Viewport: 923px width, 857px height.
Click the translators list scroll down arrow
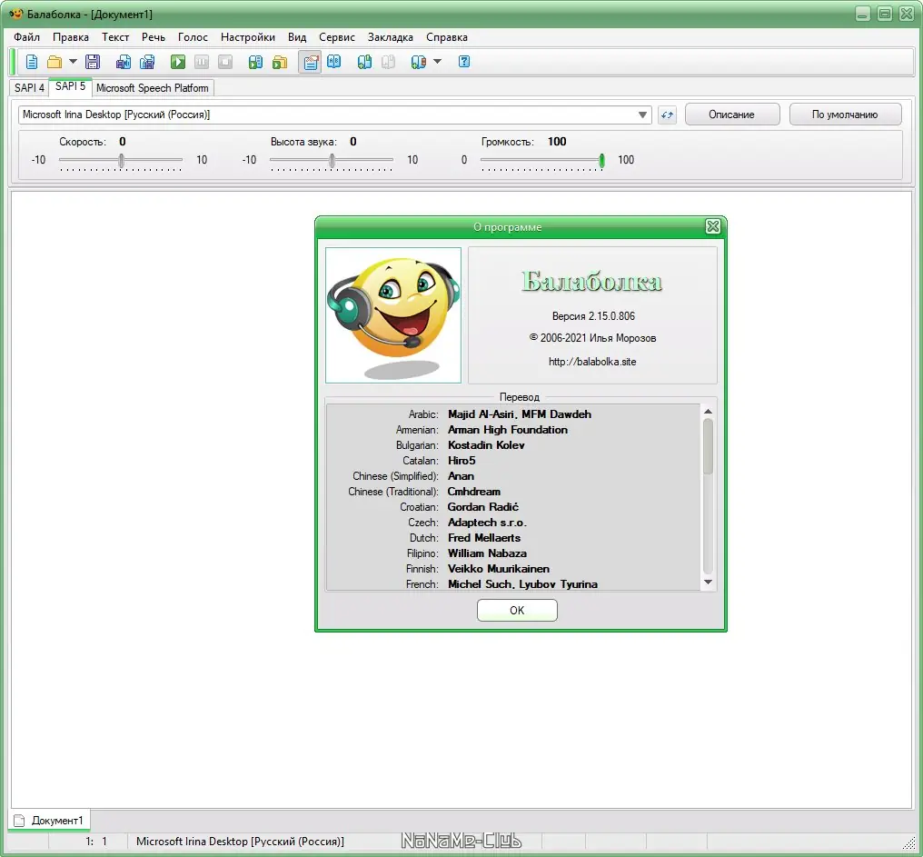tap(708, 582)
